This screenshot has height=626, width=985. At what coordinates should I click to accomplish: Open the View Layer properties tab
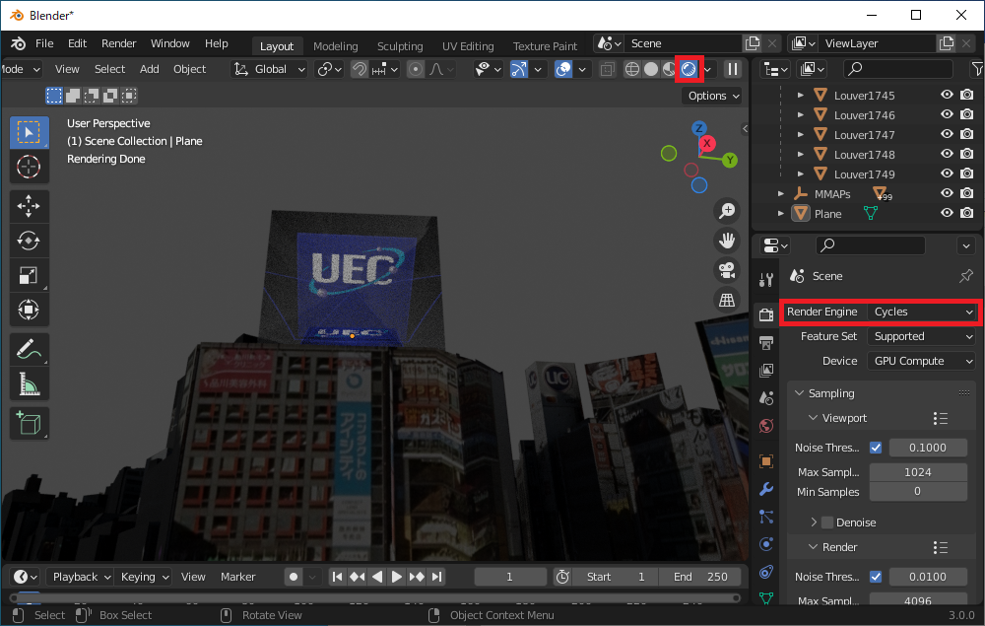coord(765,371)
